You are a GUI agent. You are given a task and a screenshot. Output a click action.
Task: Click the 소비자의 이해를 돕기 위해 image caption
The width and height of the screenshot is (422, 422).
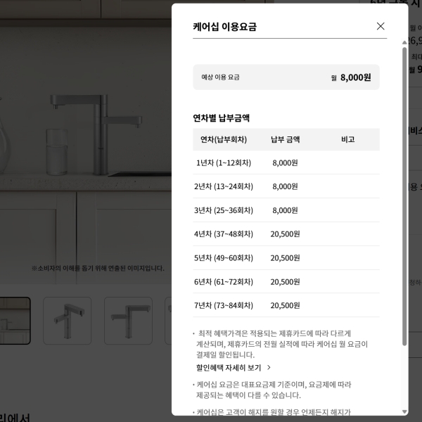(x=98, y=269)
